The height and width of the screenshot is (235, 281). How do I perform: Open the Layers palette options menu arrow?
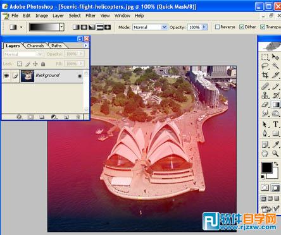click(86, 45)
